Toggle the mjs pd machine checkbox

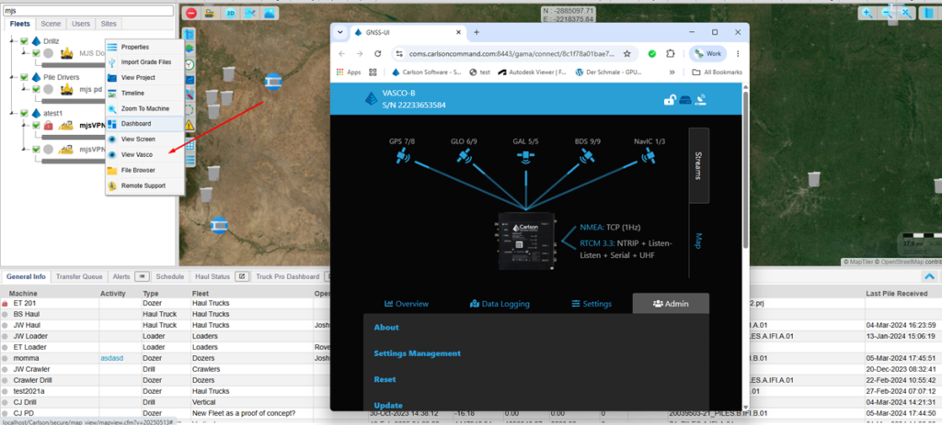tap(36, 89)
